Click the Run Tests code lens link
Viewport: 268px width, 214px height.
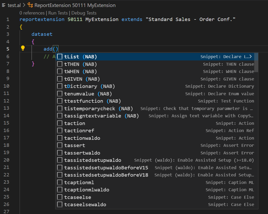(x=58, y=13)
